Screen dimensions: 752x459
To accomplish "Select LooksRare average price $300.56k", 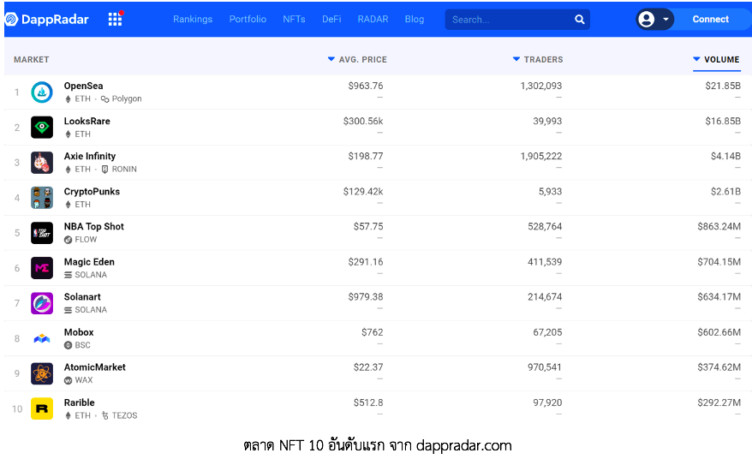I will click(363, 121).
